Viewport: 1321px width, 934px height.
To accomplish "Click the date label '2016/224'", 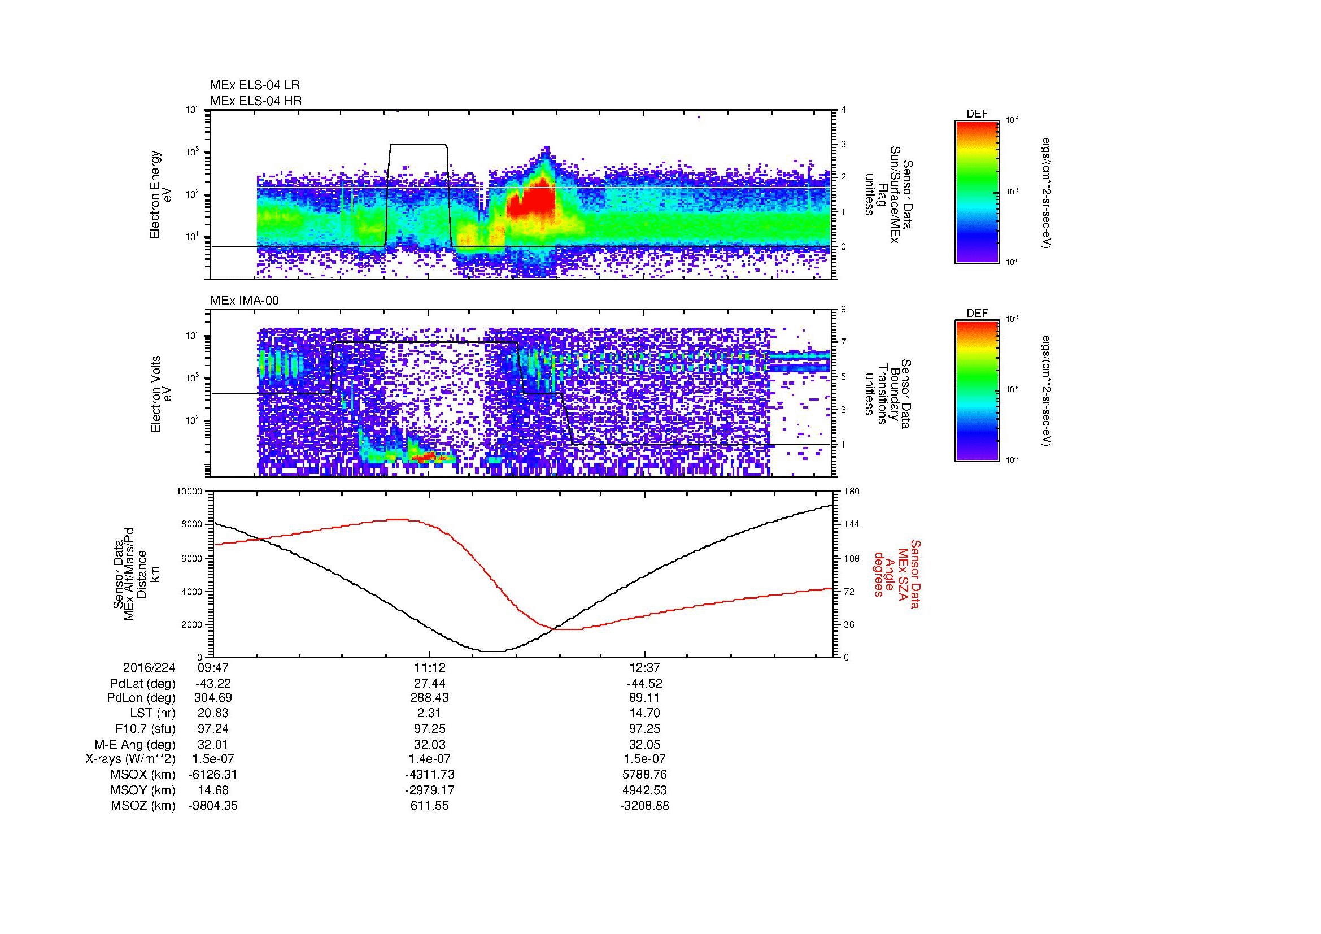I will tap(149, 667).
